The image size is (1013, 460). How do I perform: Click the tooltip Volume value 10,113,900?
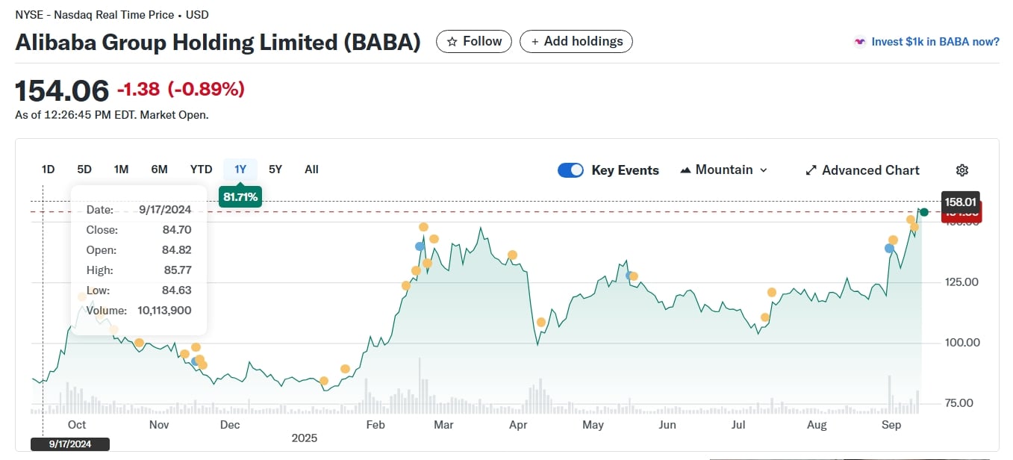pos(164,311)
